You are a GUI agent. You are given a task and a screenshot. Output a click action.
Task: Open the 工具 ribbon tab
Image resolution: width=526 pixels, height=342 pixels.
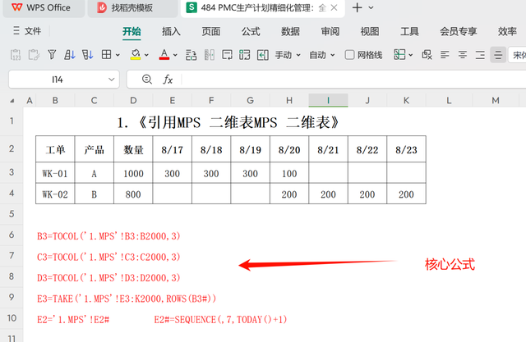[409, 31]
